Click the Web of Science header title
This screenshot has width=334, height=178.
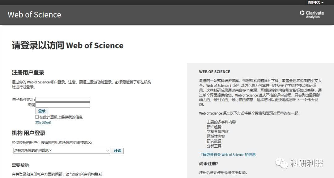point(35,15)
